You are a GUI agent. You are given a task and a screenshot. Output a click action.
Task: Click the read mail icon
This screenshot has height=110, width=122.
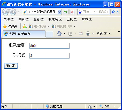pyautogui.click(x=81, y=34)
